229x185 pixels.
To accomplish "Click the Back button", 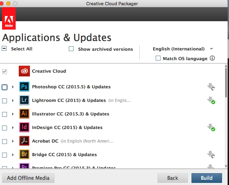I will tap(173, 178).
